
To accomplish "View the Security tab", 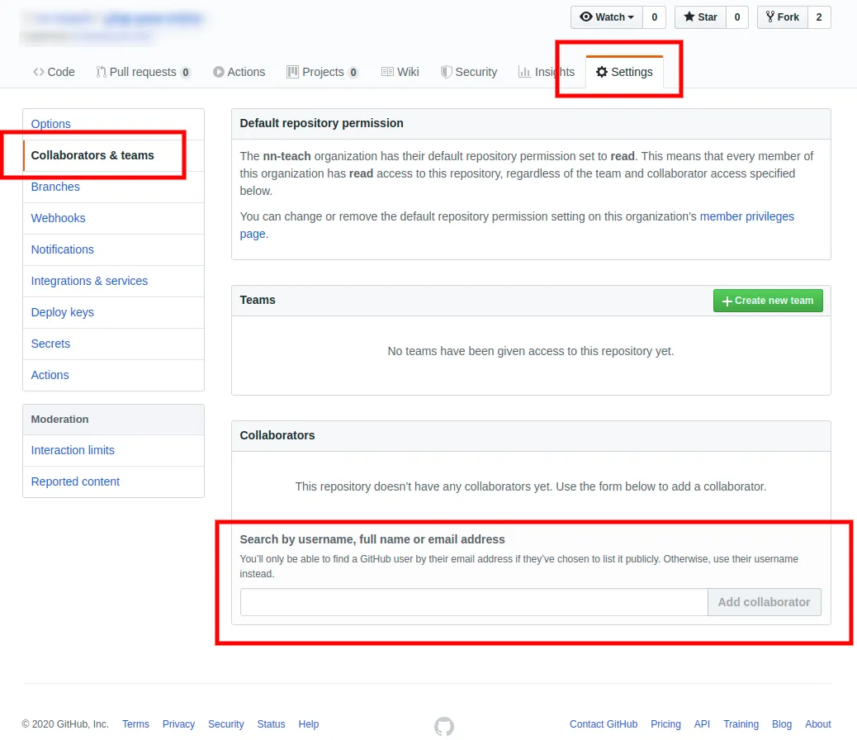I will pos(468,72).
